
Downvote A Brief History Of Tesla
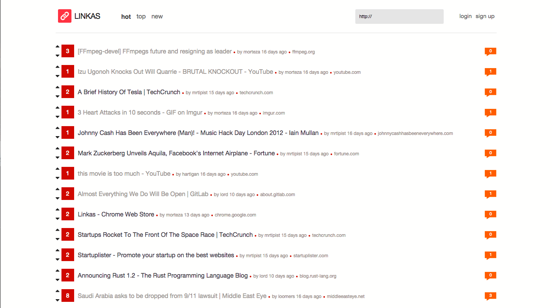click(58, 97)
